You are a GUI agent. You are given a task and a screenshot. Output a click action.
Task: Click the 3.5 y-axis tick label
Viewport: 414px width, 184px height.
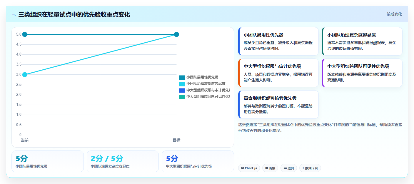(x=19, y=64)
